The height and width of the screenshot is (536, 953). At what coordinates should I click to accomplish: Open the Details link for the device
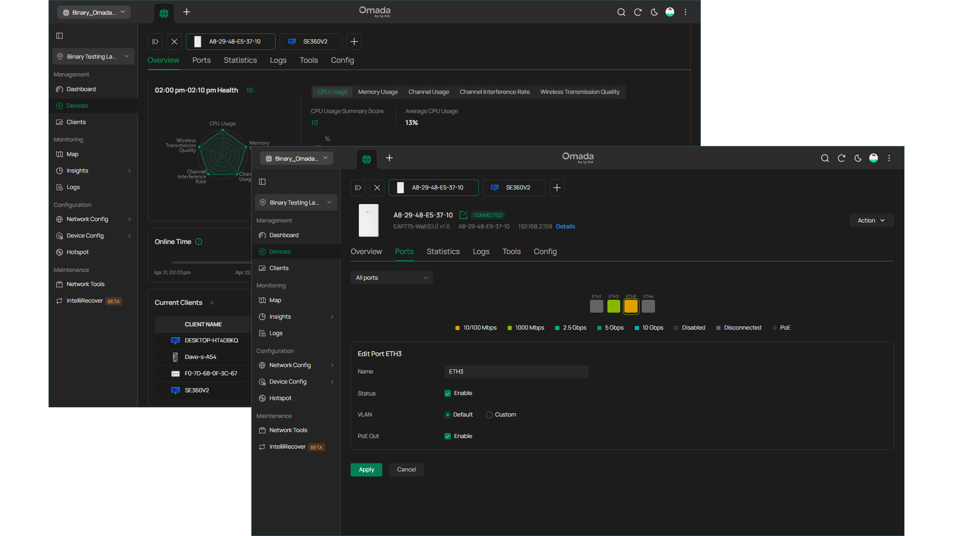pyautogui.click(x=565, y=227)
